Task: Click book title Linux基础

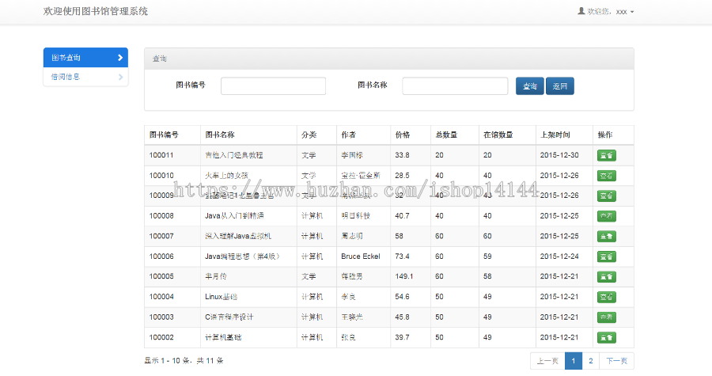Action: click(x=222, y=297)
